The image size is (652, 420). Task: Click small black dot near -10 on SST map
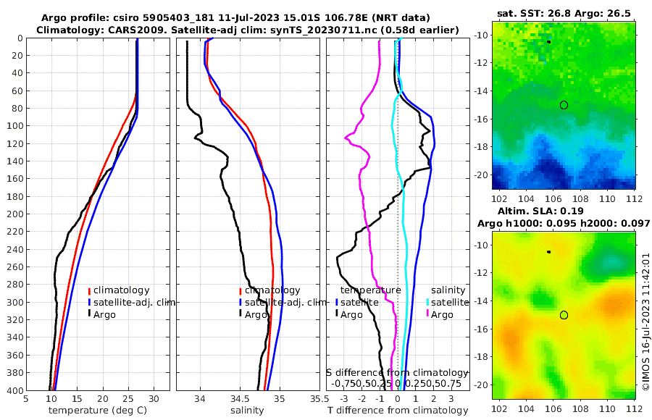[x=549, y=42]
